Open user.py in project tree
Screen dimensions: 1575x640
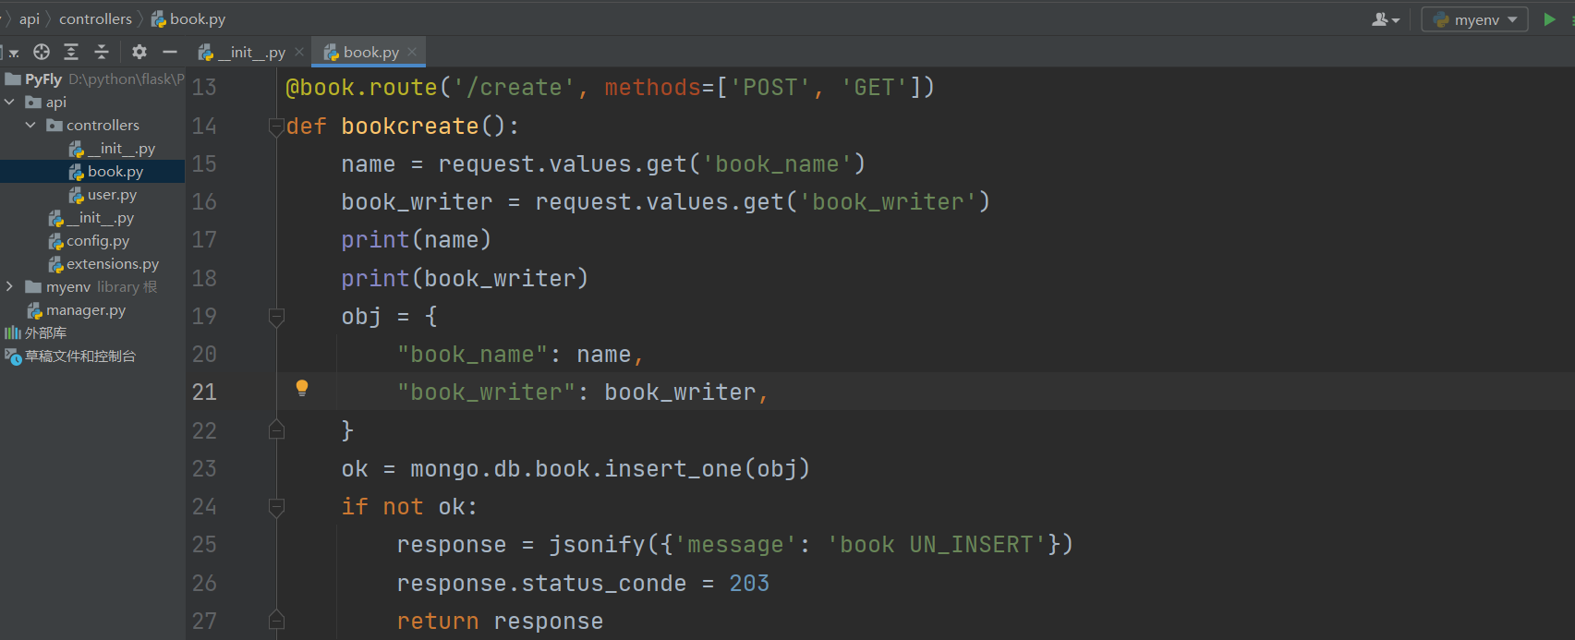103,194
